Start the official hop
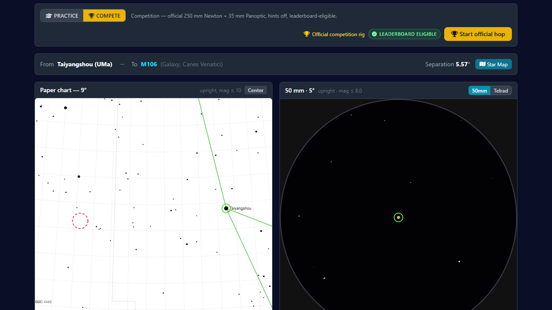Viewport: 552px width, 310px height. coord(478,34)
